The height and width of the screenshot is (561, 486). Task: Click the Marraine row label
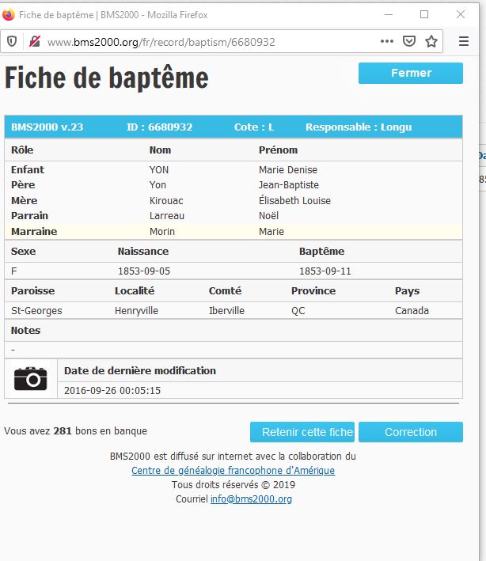34,232
